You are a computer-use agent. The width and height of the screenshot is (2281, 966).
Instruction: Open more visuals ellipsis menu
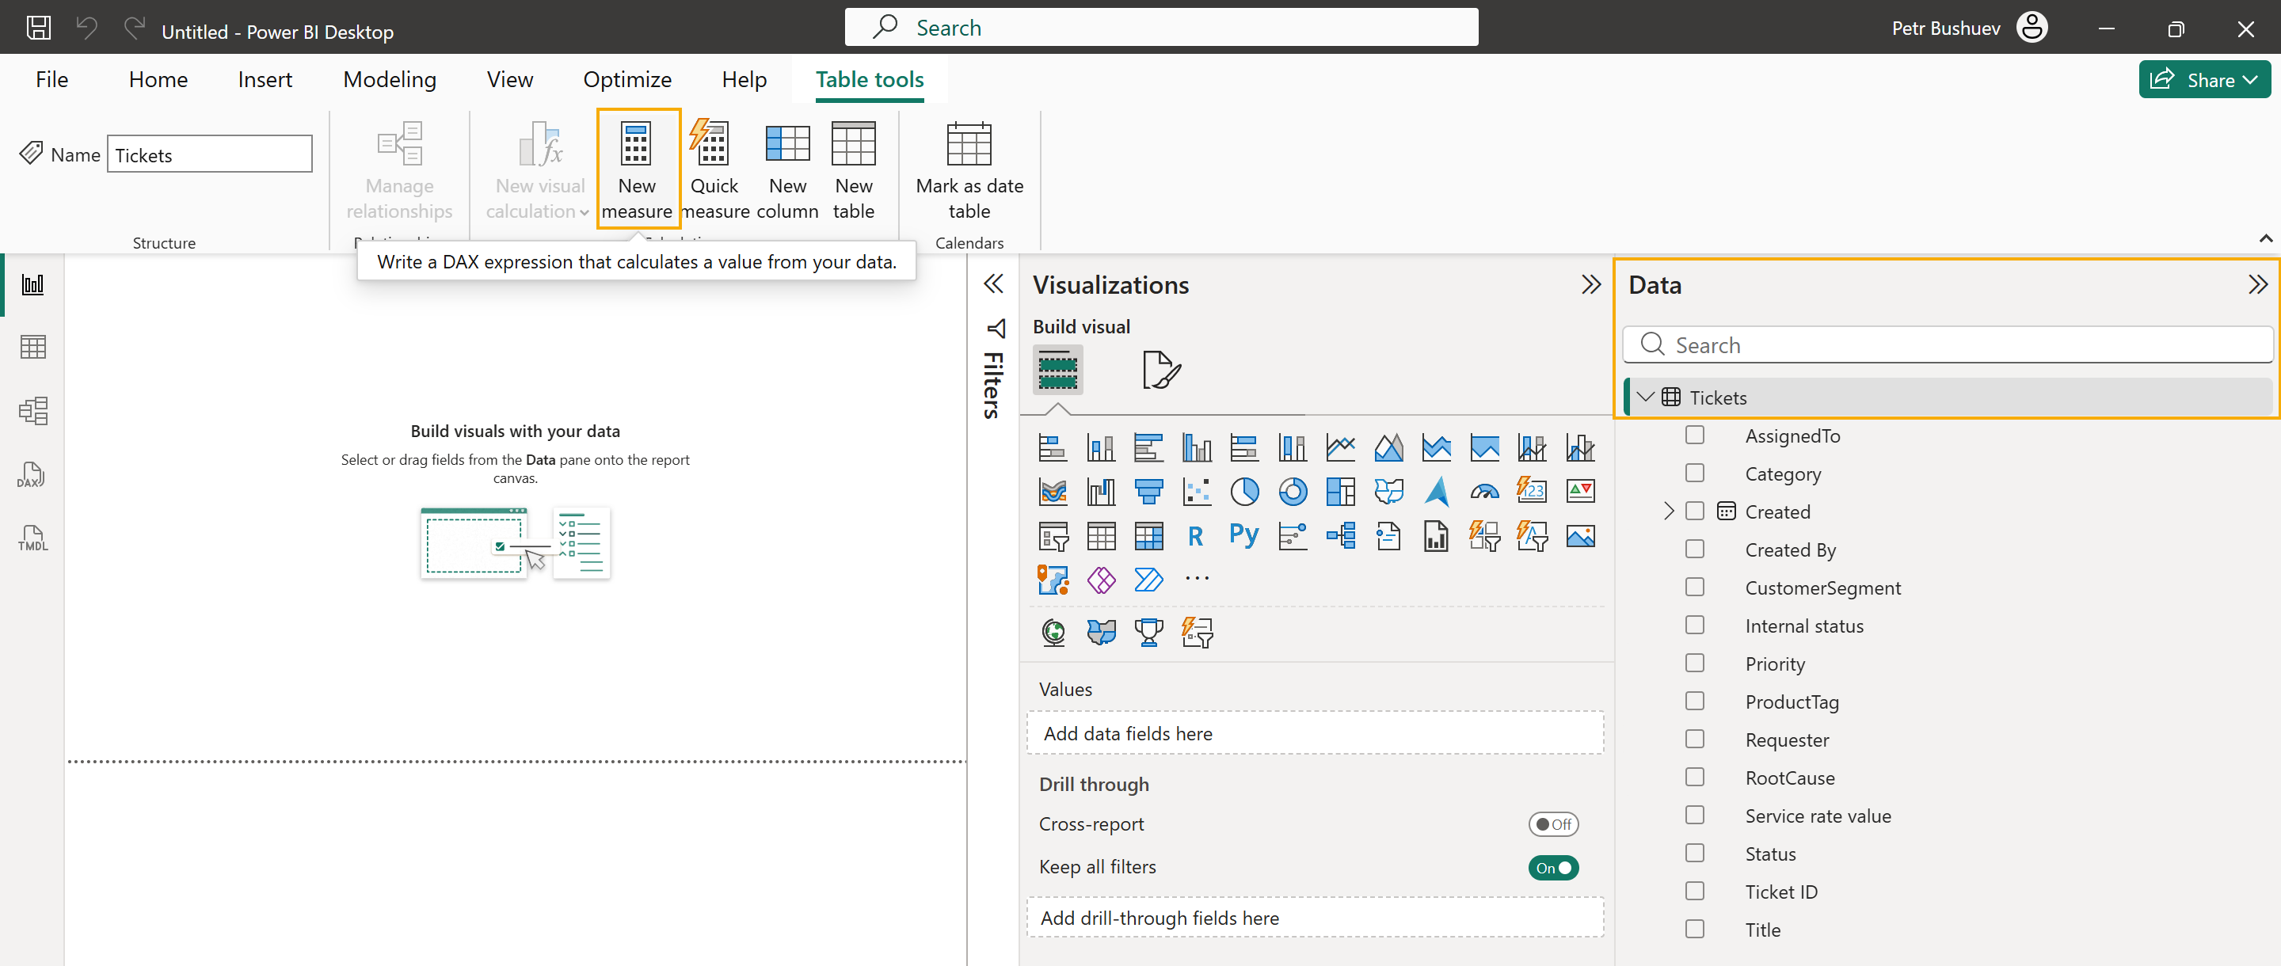tap(1196, 579)
